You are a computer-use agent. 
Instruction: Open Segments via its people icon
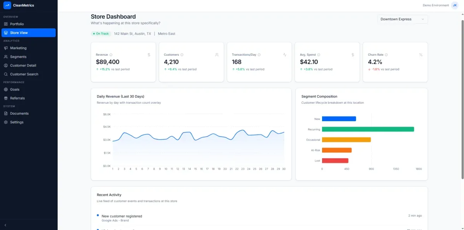pyautogui.click(x=7, y=57)
